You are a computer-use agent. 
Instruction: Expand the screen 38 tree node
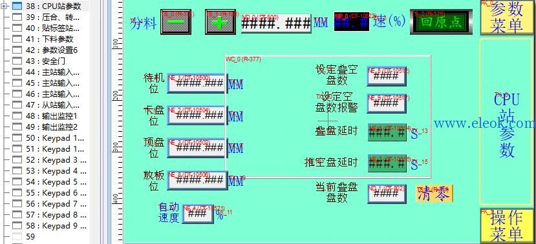click(4, 6)
